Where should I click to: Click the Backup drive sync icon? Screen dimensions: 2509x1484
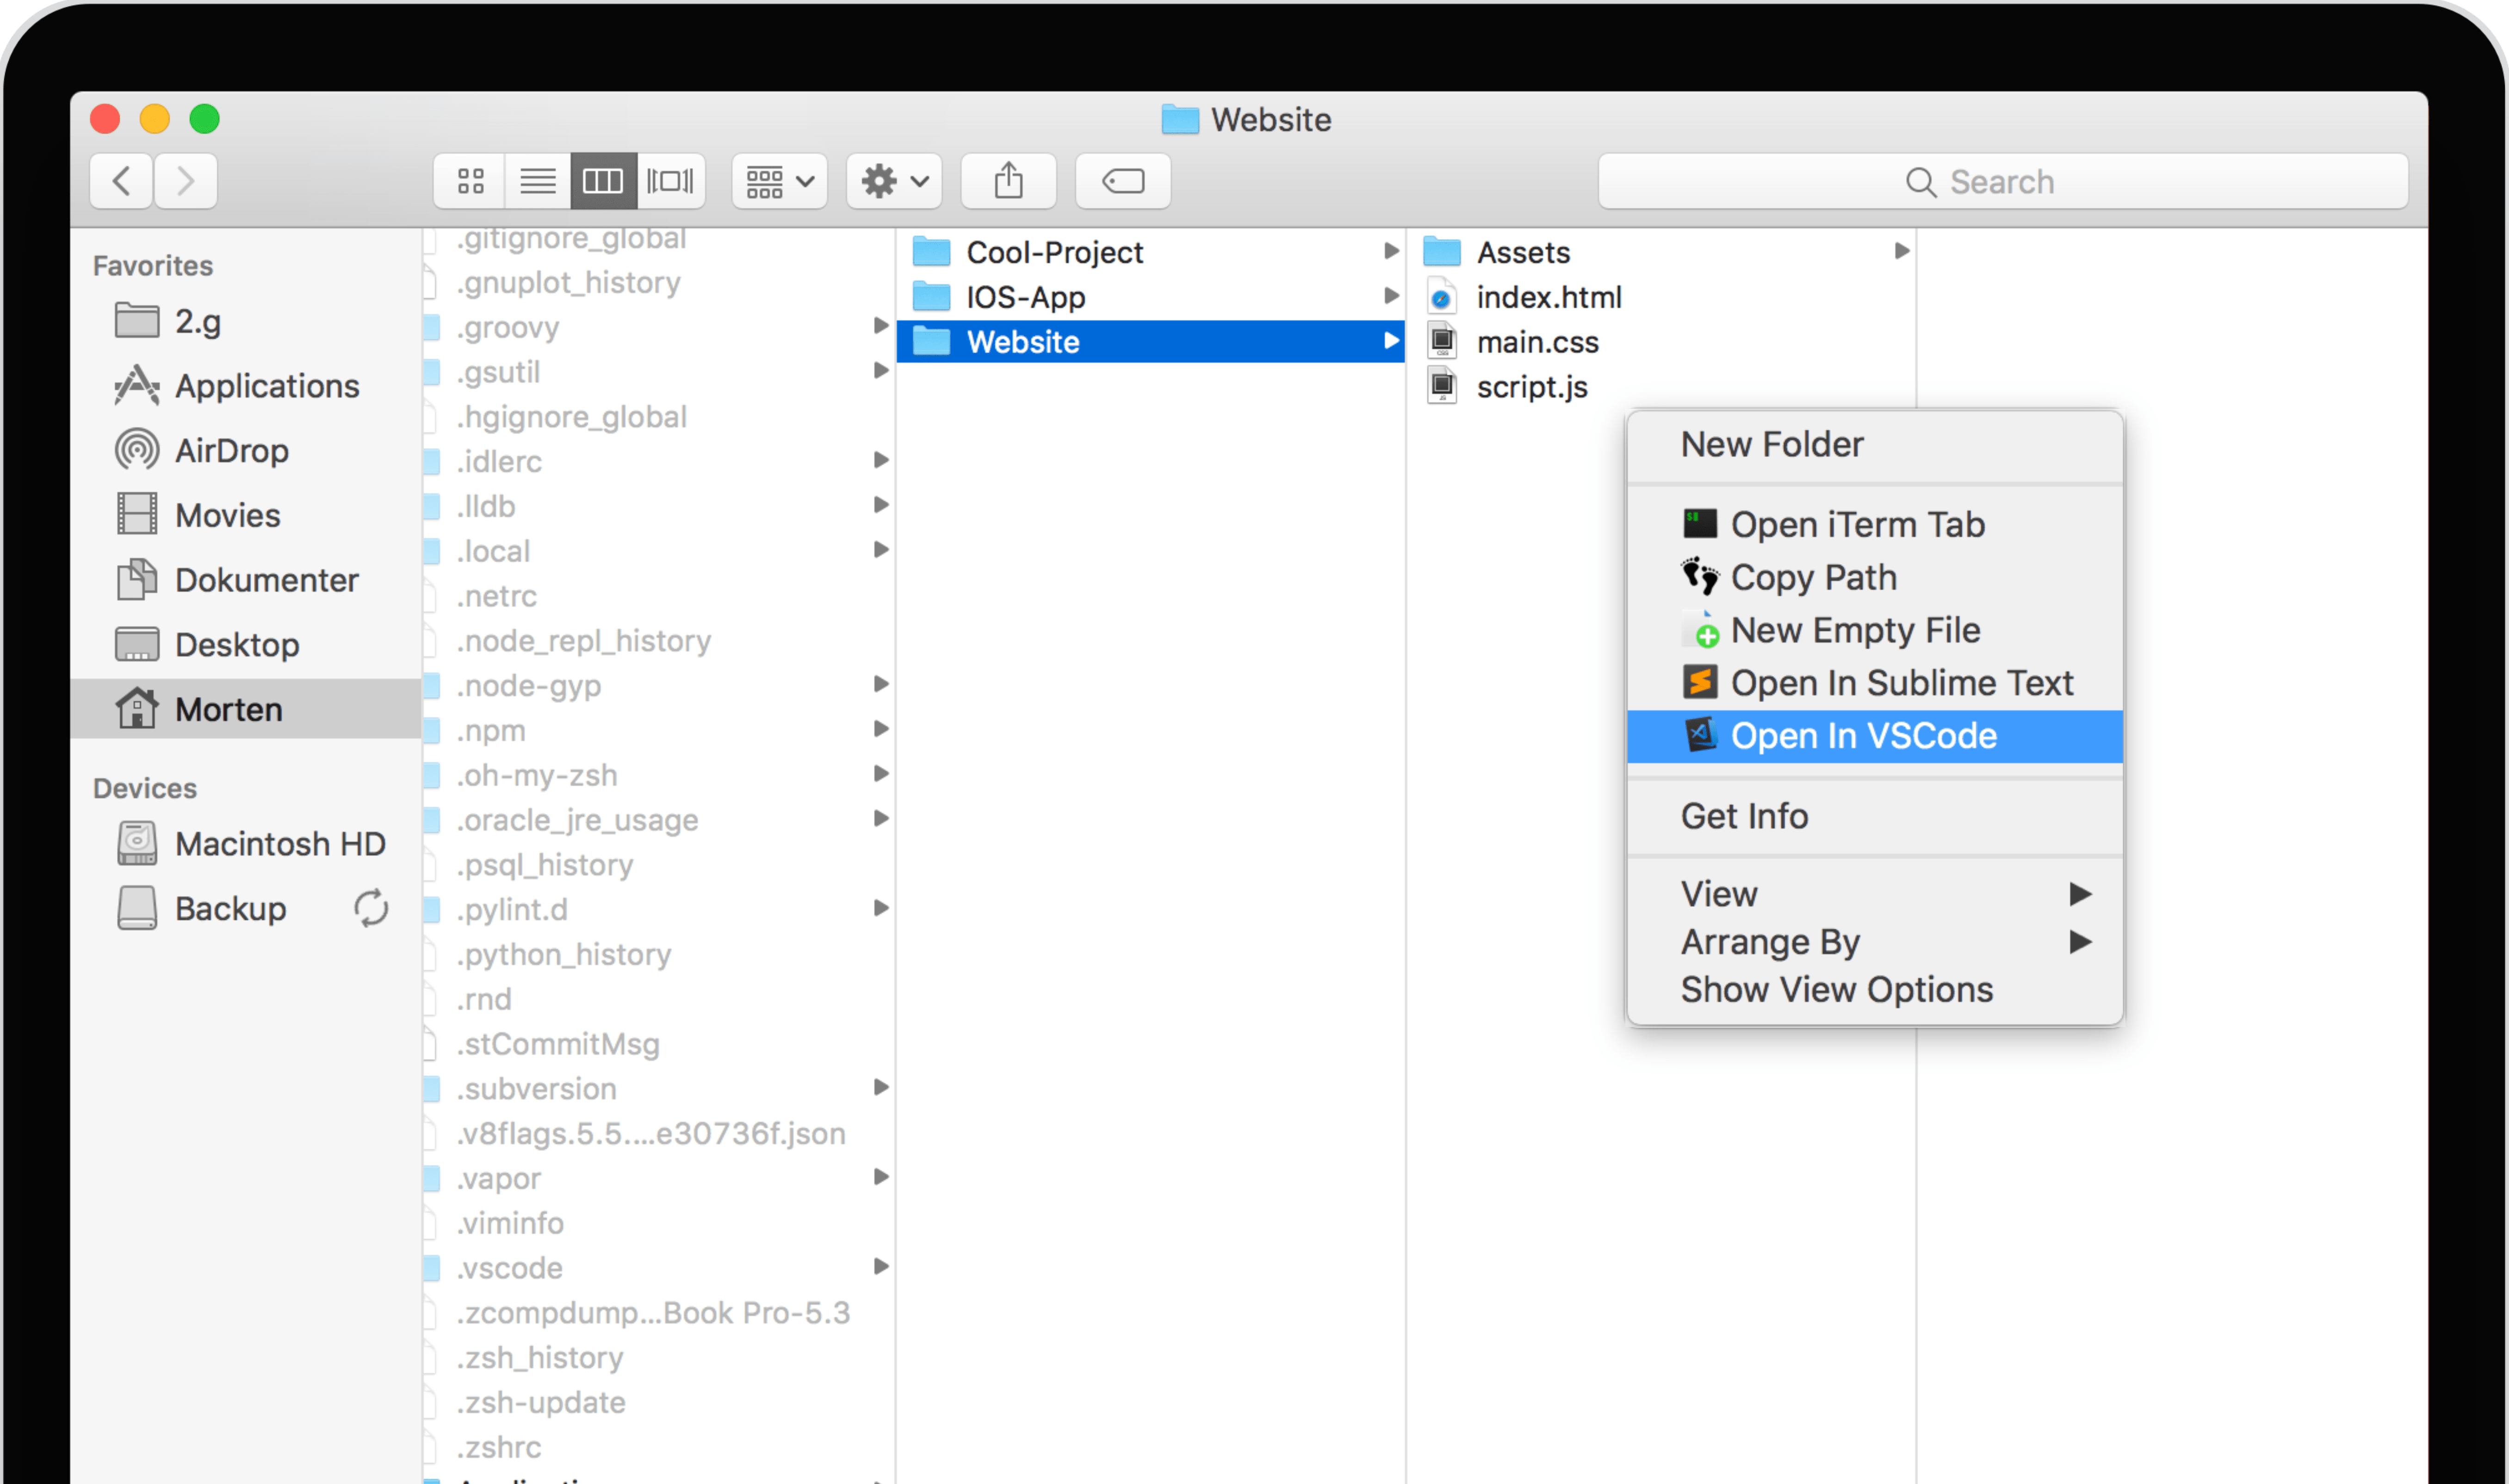[370, 908]
